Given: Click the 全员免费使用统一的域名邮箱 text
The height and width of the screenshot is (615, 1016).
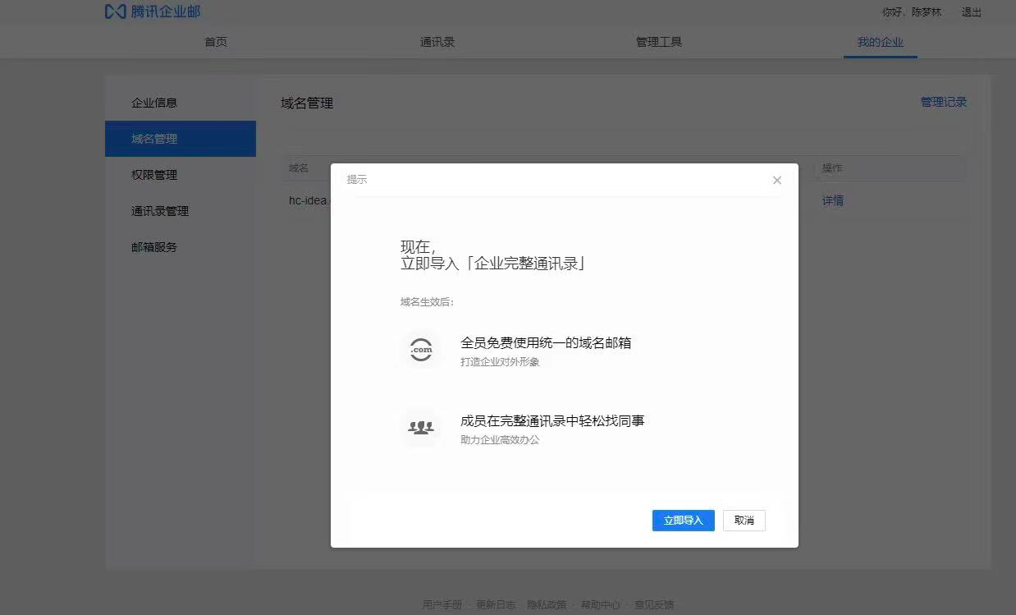Looking at the screenshot, I should pos(546,342).
